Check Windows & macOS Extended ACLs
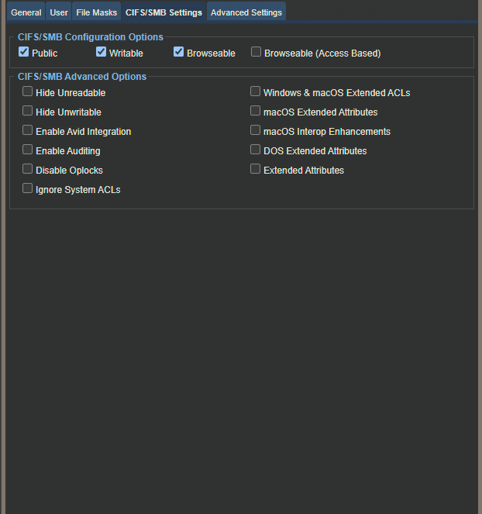This screenshot has width=482, height=514. [255, 91]
